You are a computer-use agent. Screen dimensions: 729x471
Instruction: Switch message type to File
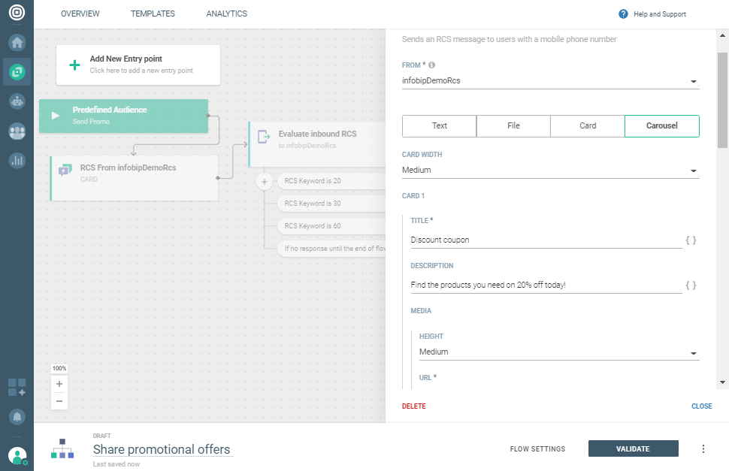click(x=513, y=126)
